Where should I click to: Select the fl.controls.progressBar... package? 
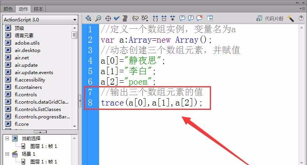(42, 117)
